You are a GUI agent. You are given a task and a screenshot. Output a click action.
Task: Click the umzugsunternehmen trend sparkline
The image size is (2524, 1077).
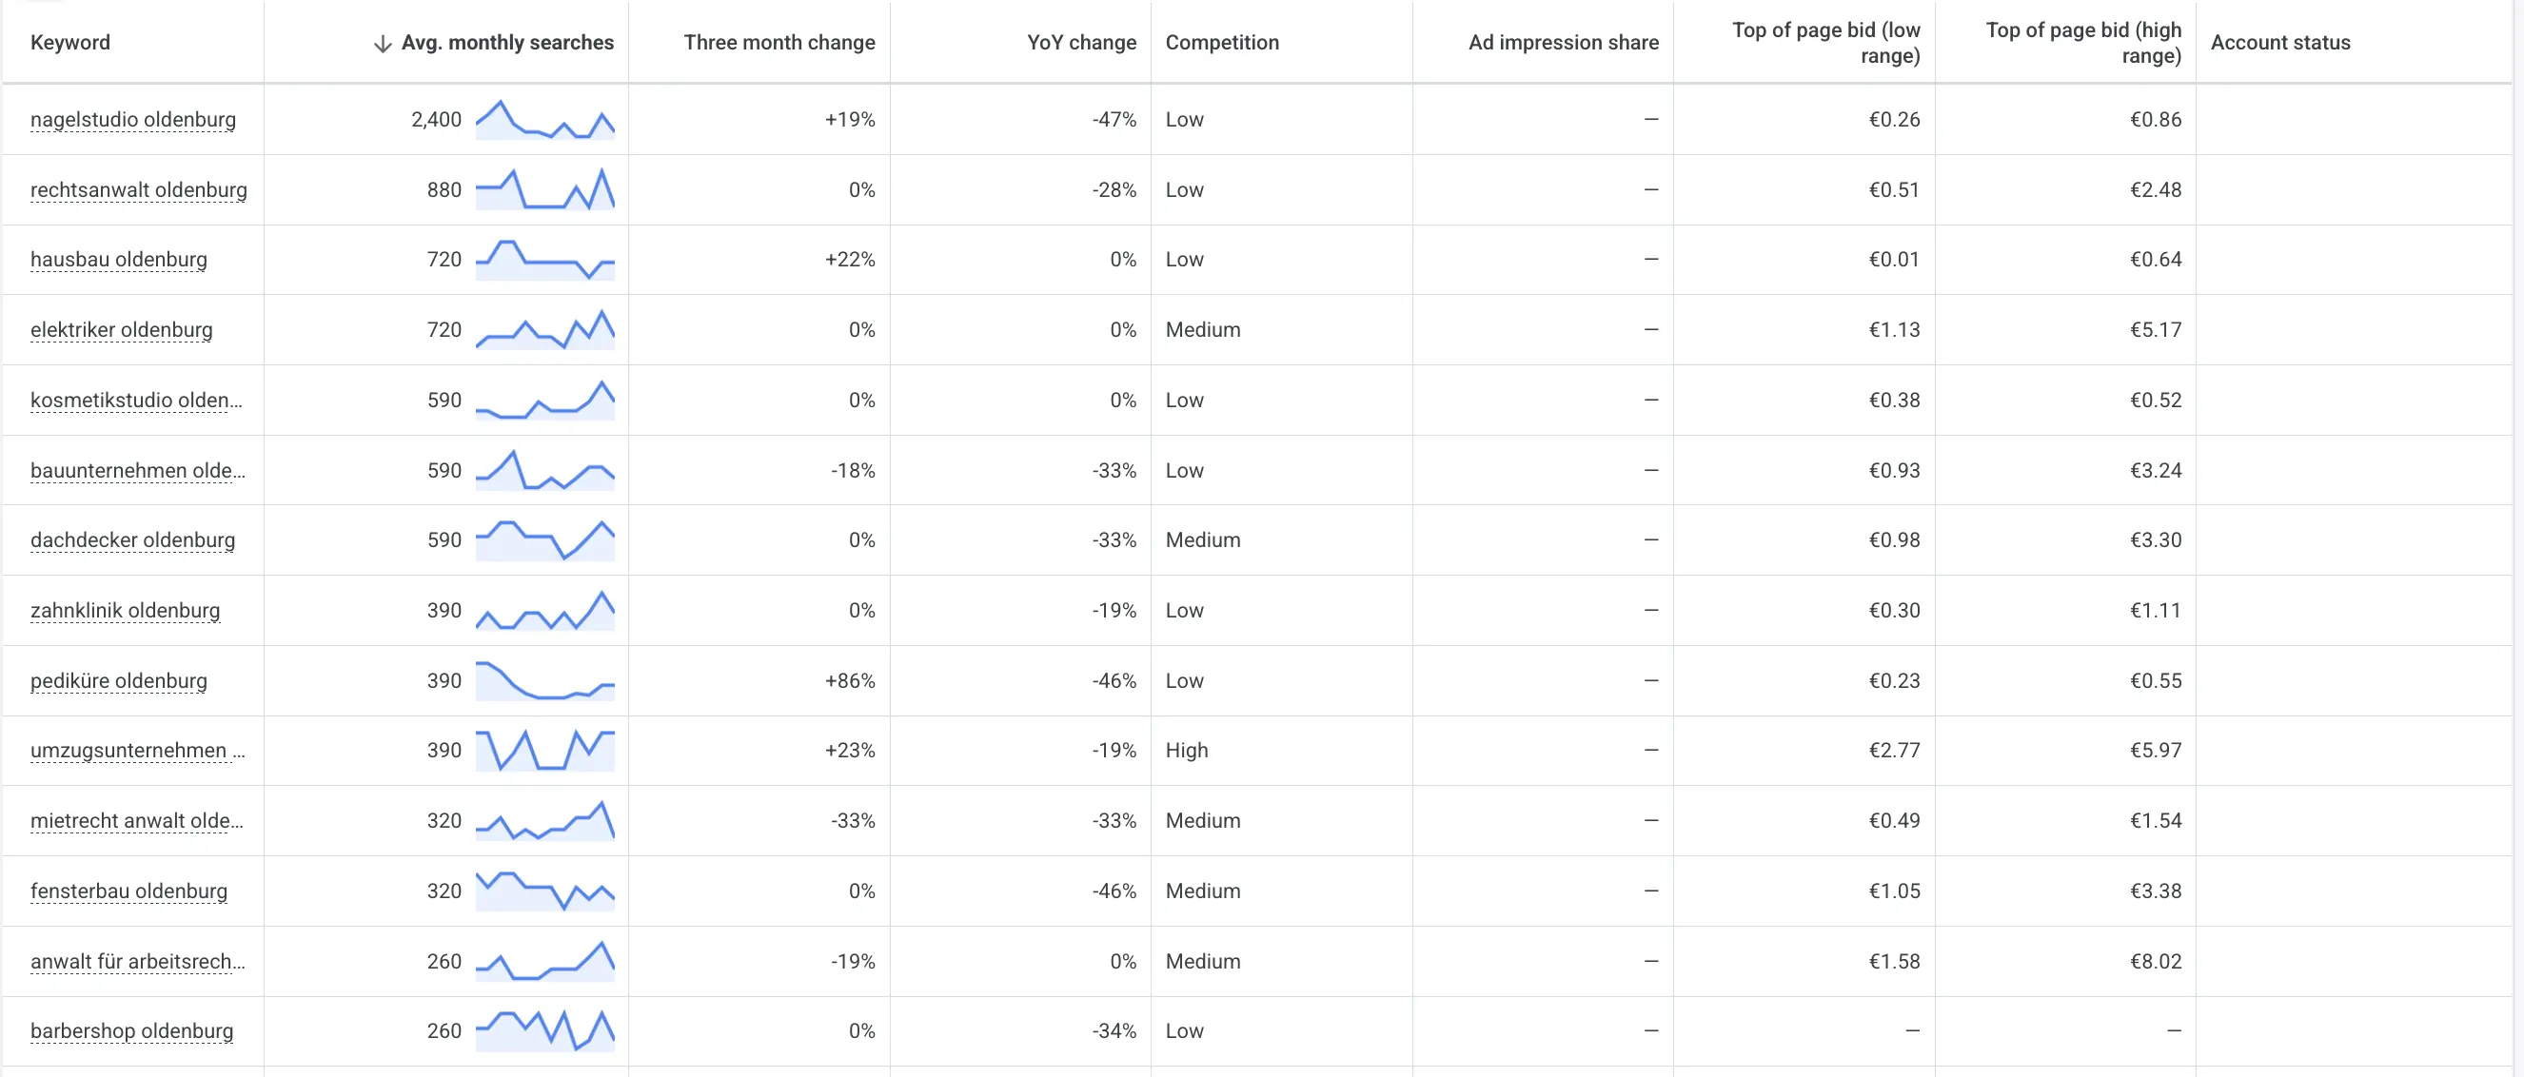click(544, 750)
